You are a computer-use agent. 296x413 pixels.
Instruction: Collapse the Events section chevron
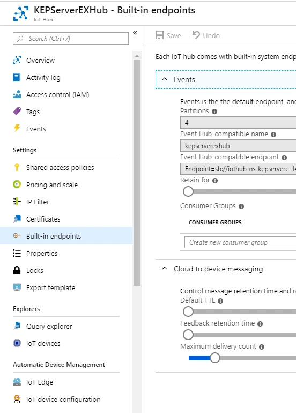pyautogui.click(x=165, y=79)
